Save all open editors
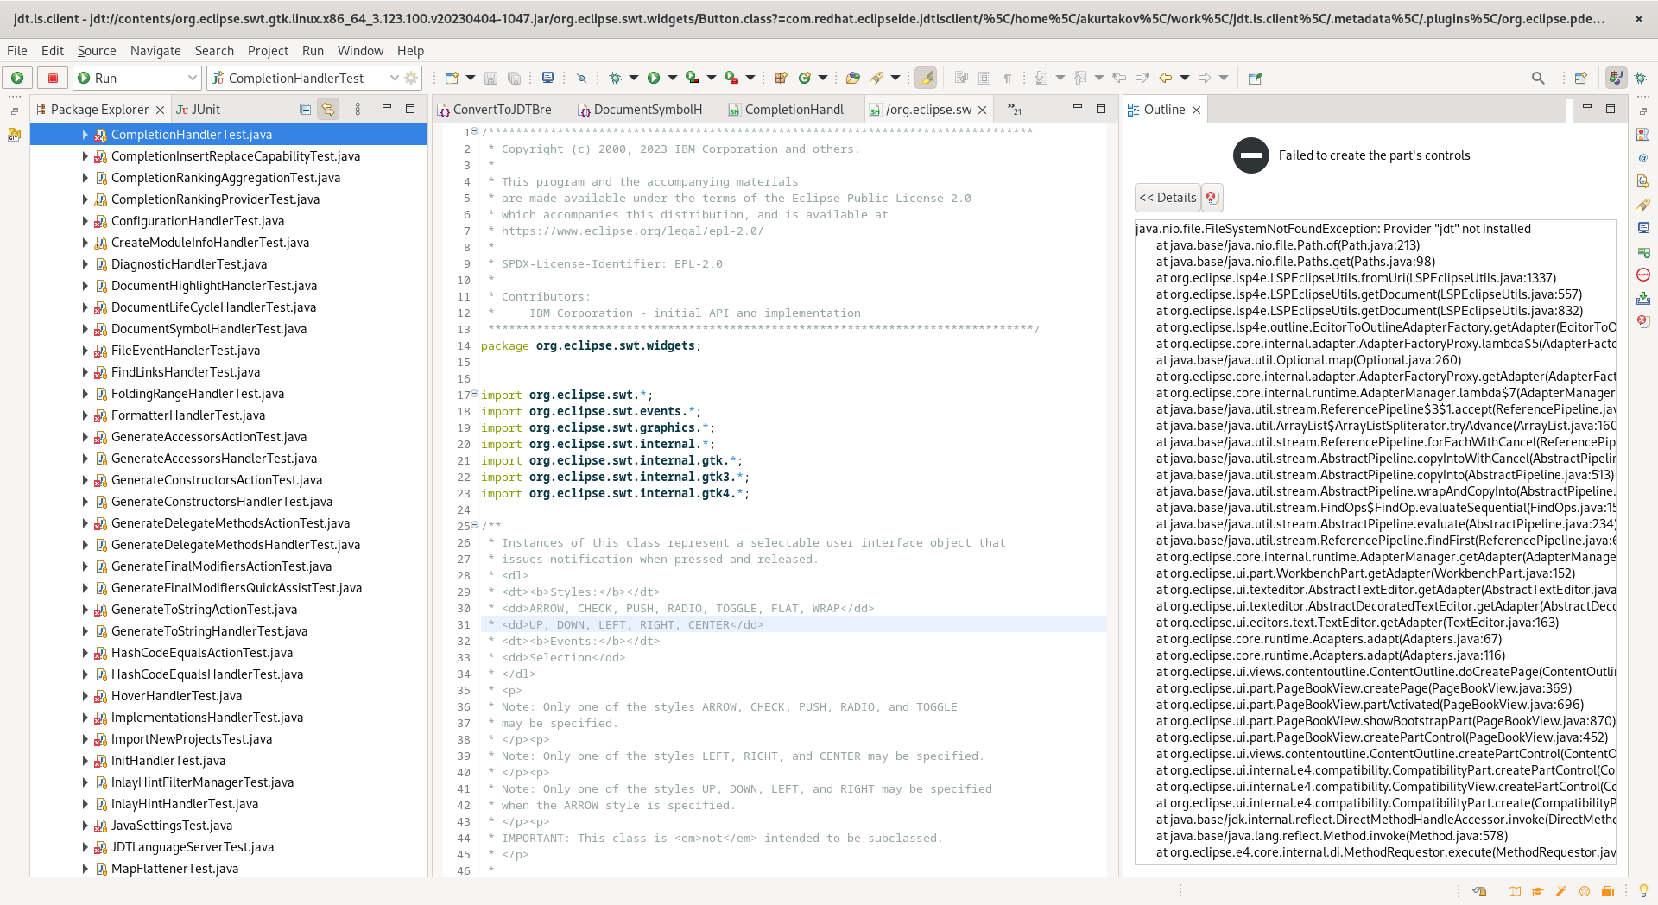Image resolution: width=1658 pixels, height=905 pixels. pos(515,78)
